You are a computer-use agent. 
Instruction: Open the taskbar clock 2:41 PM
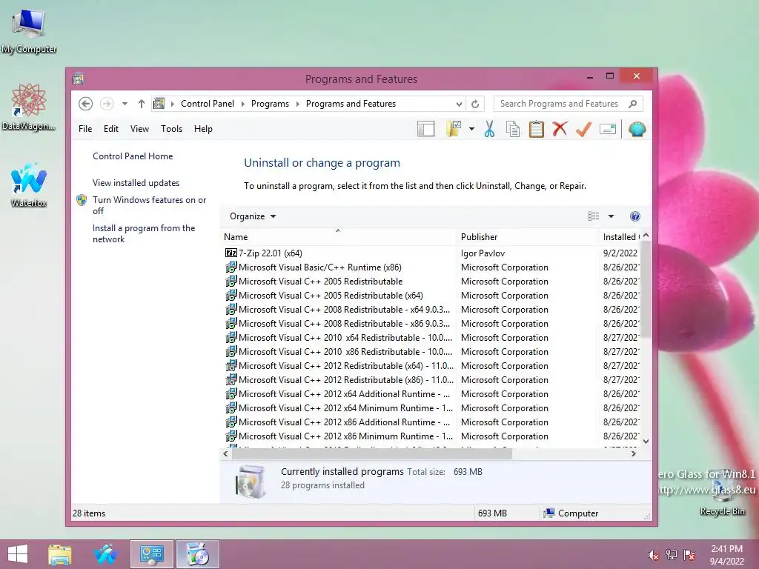pos(726,555)
